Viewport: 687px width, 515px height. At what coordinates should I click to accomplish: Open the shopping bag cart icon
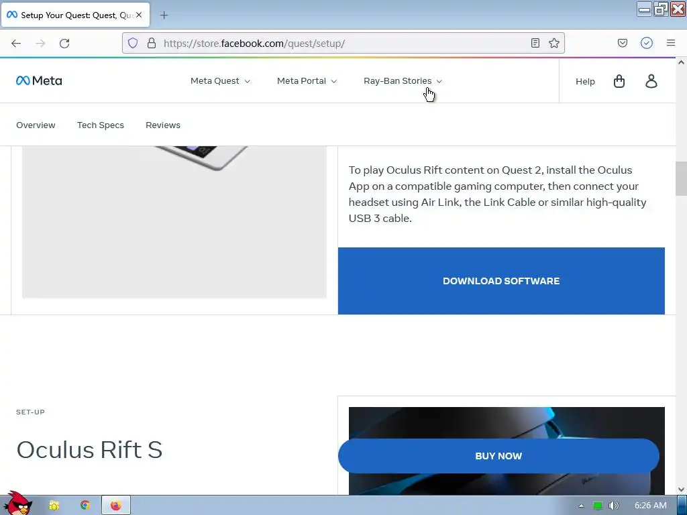coord(619,81)
